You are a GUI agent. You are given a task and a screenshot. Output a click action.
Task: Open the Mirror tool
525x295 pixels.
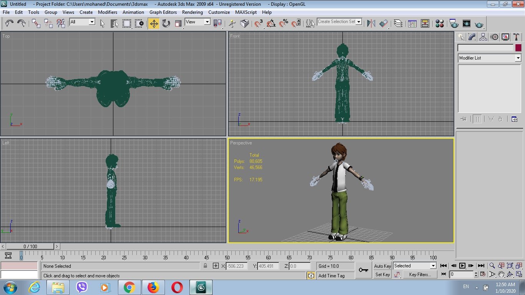371,23
